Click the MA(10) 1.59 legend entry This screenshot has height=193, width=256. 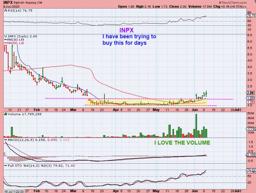tap(14, 40)
